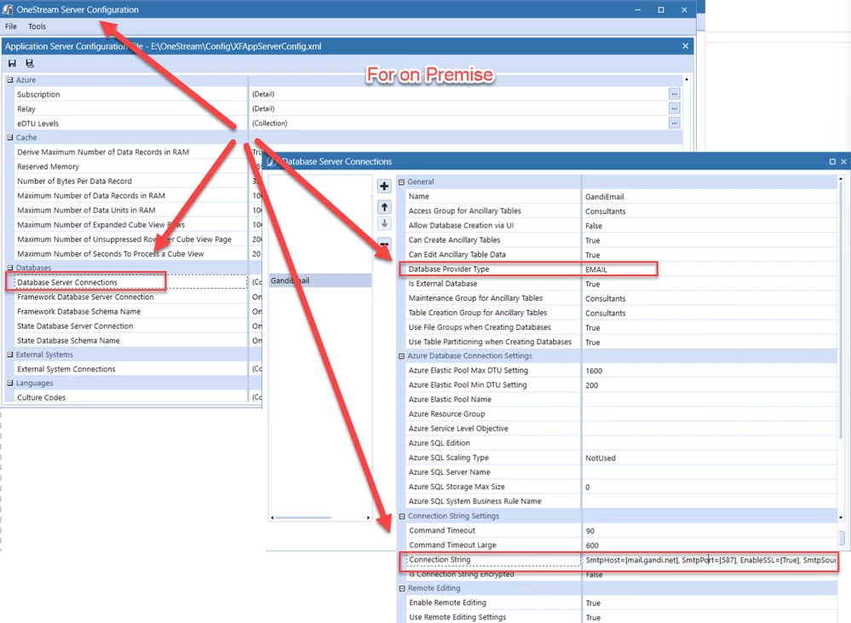Collapse Azure Database Connection Settings section
Viewport: 851px width, 623px height.
tap(401, 356)
